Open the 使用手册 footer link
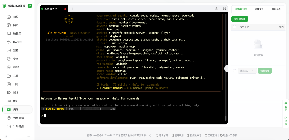The height and width of the screenshot is (140, 289). 177,135
